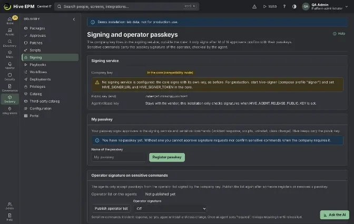
Task: Select Signing in Delivery menu
Action: 50,57
